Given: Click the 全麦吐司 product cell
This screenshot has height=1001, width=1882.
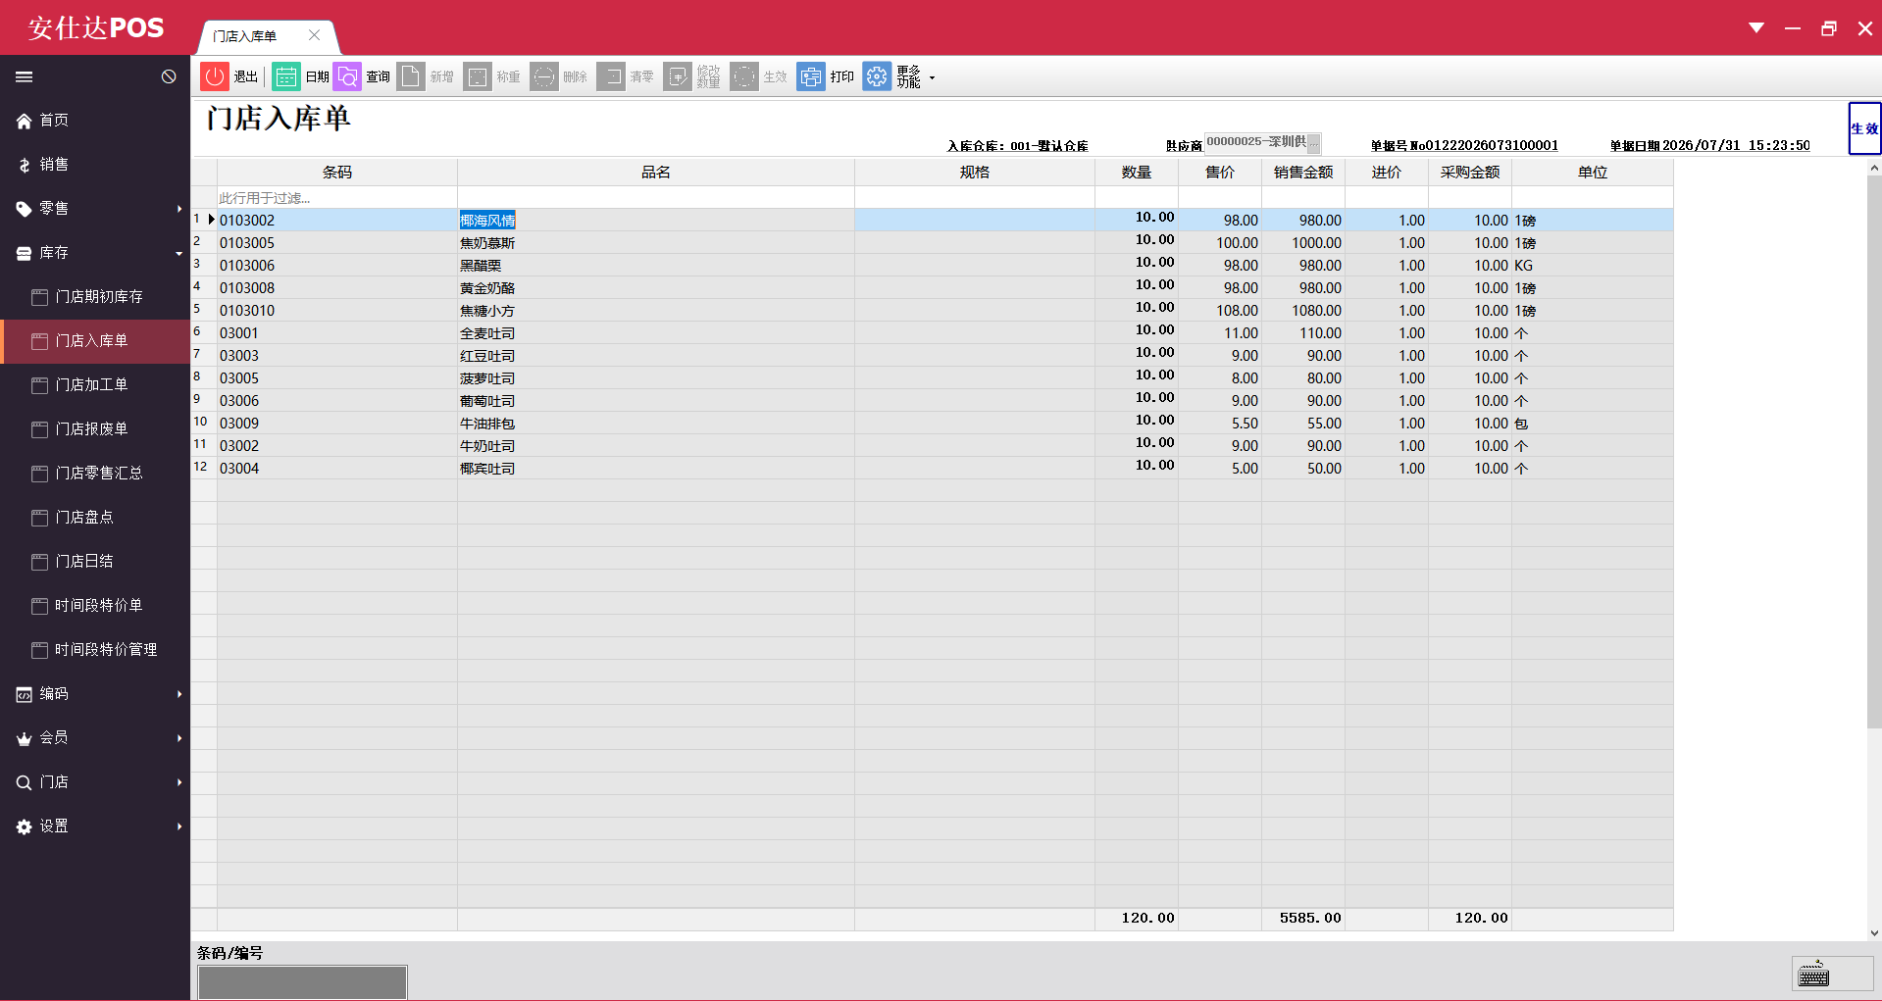Looking at the screenshot, I should [x=656, y=333].
